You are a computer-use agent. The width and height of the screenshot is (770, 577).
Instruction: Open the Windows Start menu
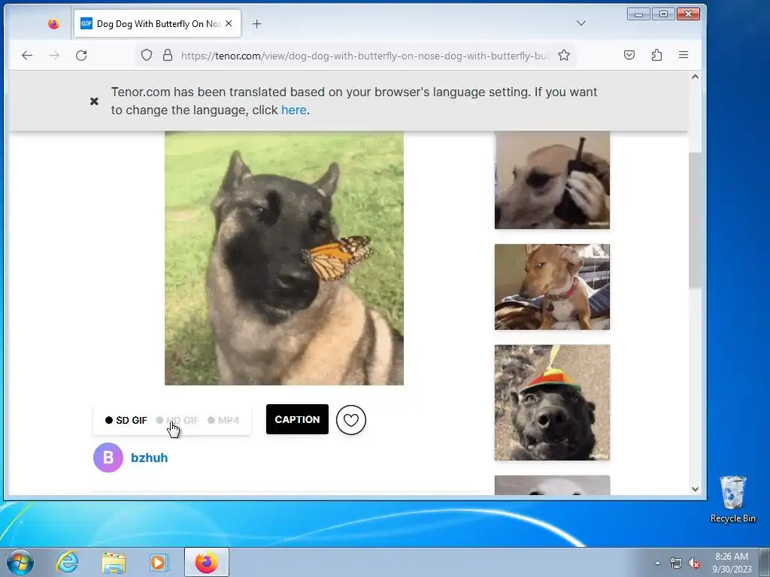tap(20, 562)
